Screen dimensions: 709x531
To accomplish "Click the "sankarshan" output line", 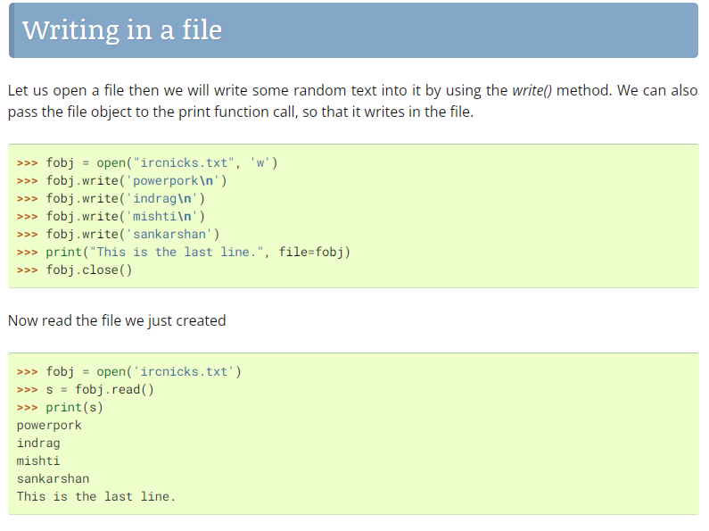I will (x=53, y=478).
